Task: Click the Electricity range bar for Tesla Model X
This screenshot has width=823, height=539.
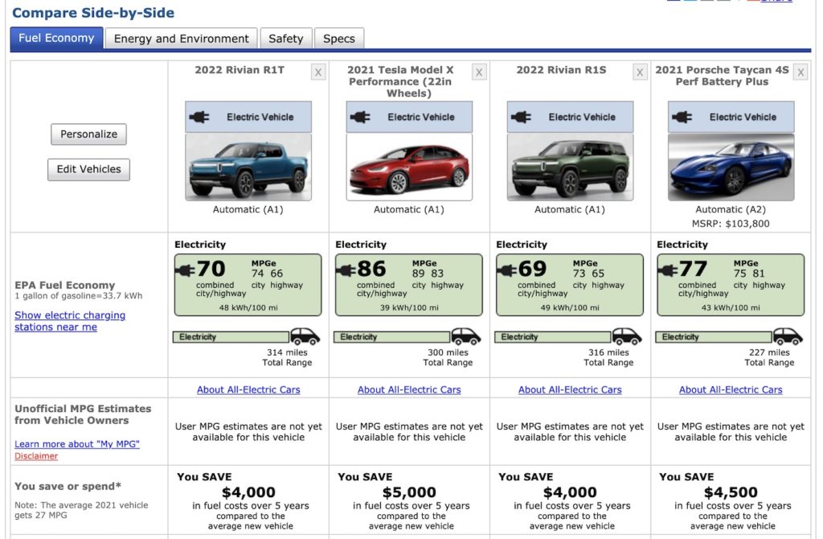Action: pyautogui.click(x=391, y=337)
